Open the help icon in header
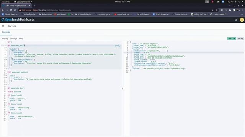 tap(236, 20)
